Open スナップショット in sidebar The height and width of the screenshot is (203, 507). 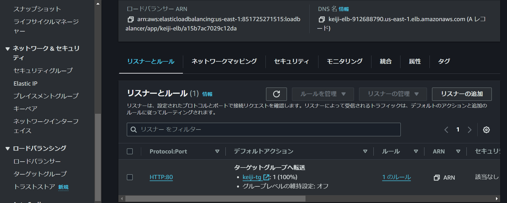pos(37,9)
